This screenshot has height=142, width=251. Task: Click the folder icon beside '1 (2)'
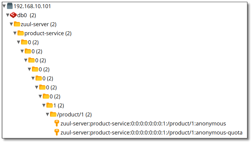(49, 105)
